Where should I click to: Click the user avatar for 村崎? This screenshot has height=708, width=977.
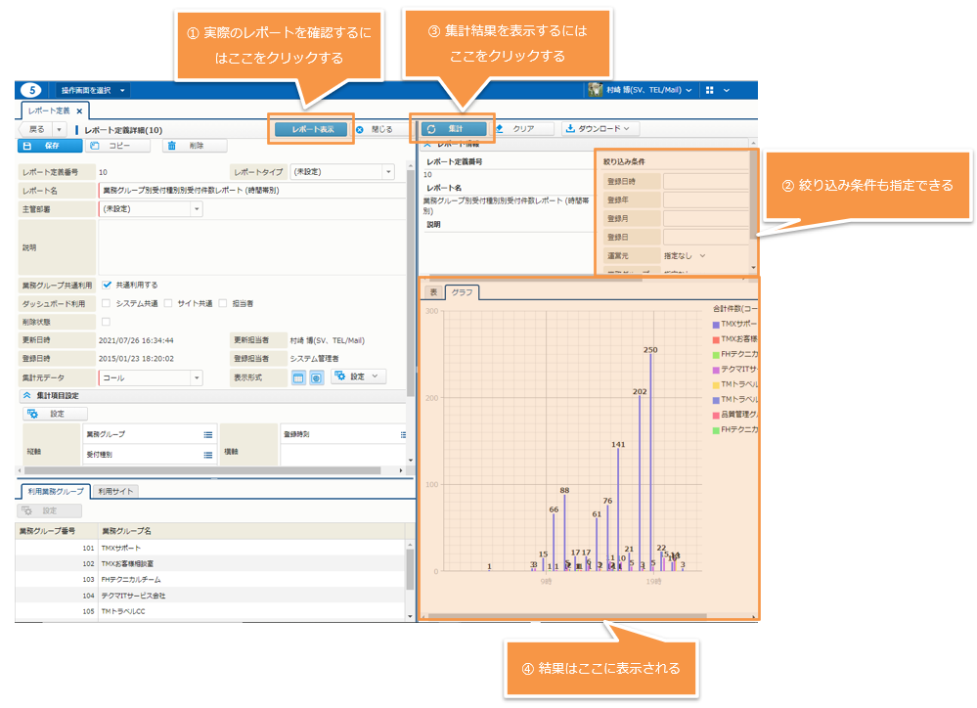point(595,90)
